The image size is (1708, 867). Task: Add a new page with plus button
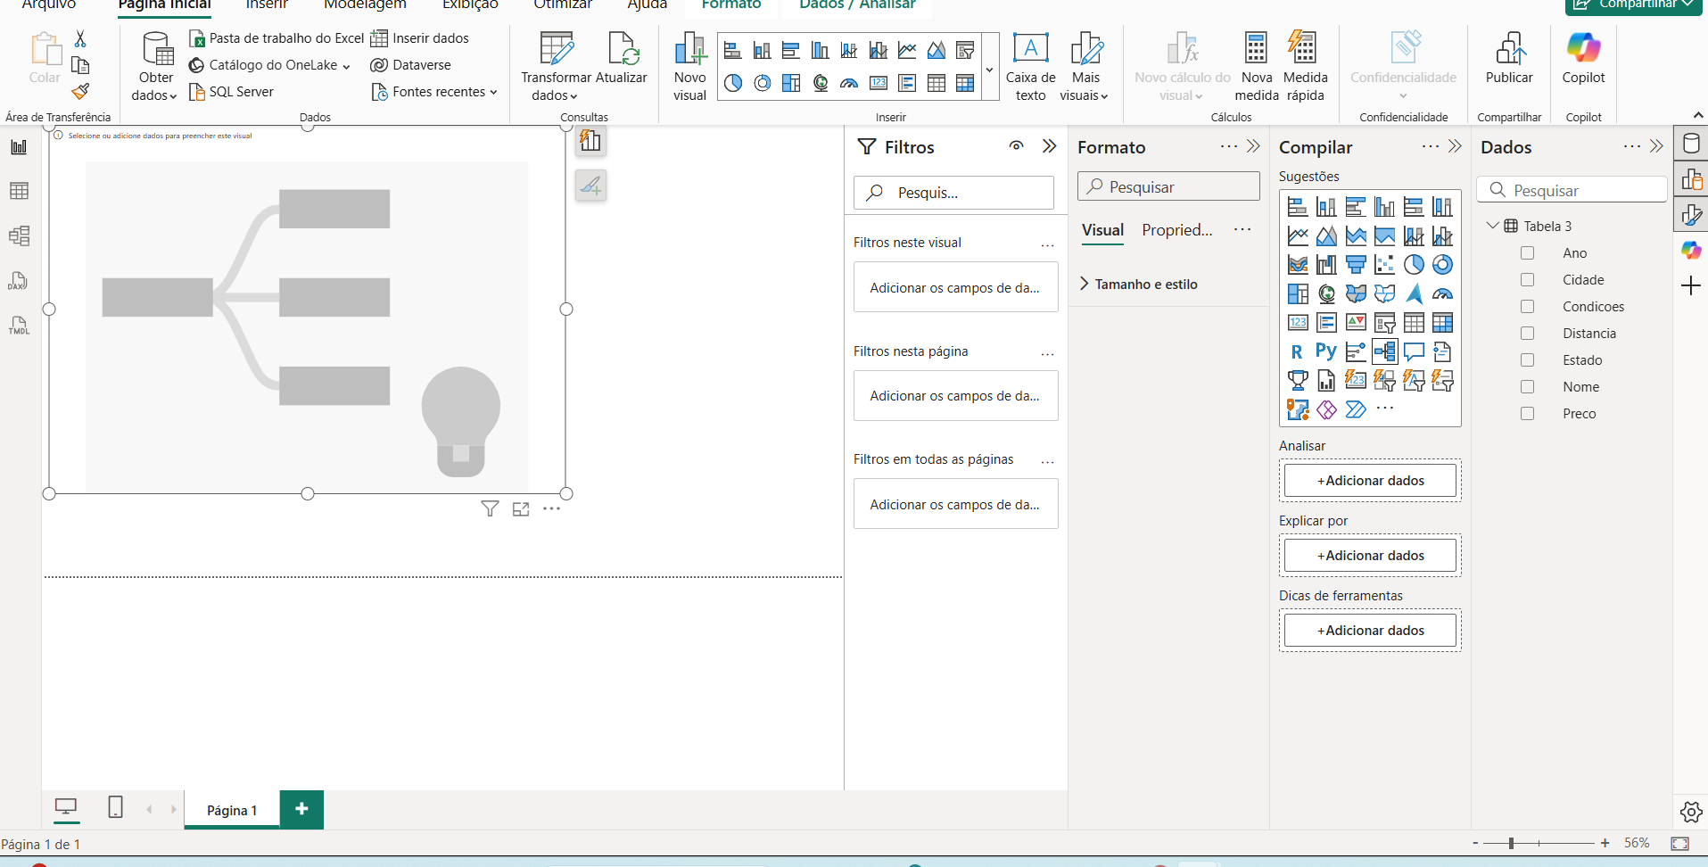[x=301, y=809]
